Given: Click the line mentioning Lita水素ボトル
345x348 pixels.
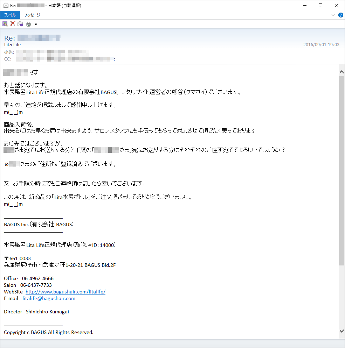Looking at the screenshot, I should pos(98,197).
